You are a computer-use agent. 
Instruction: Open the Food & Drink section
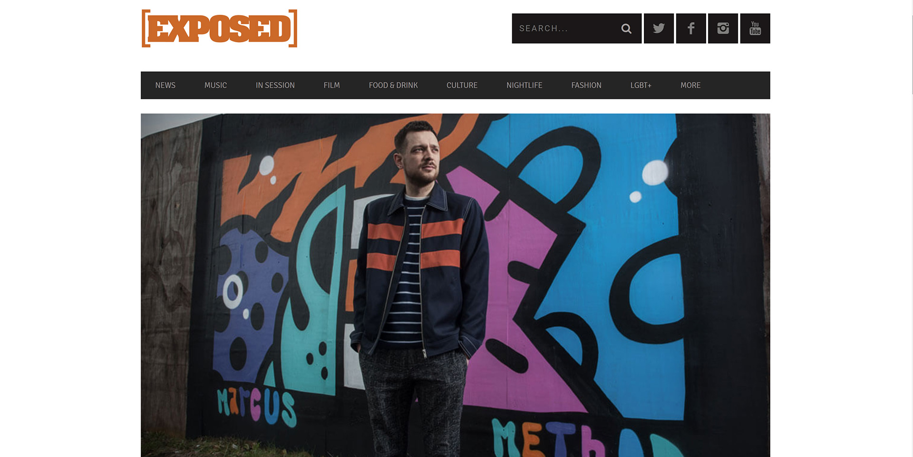click(393, 85)
